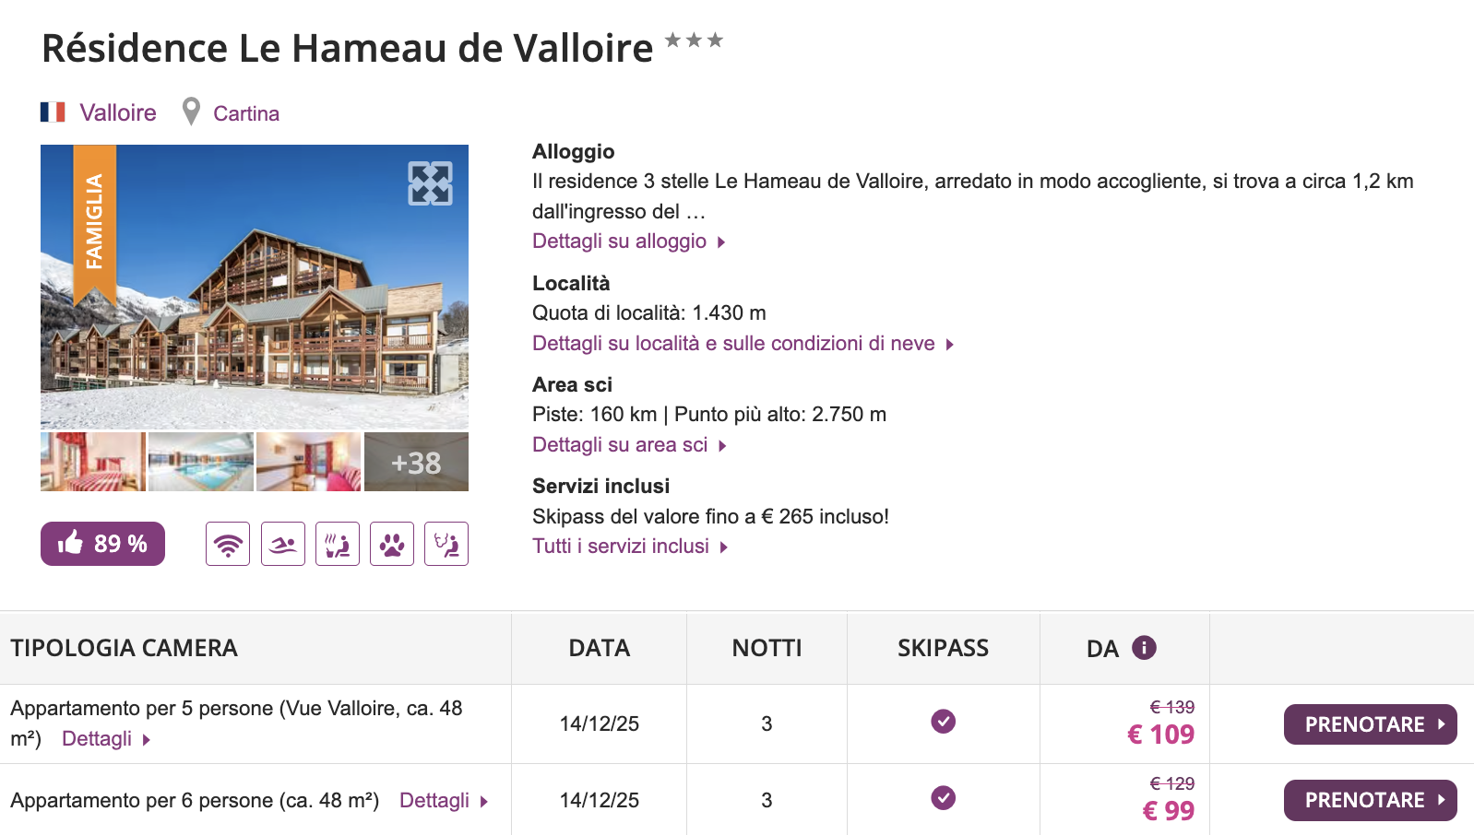
Task: Click the pets allowed paw icon
Action: (392, 544)
